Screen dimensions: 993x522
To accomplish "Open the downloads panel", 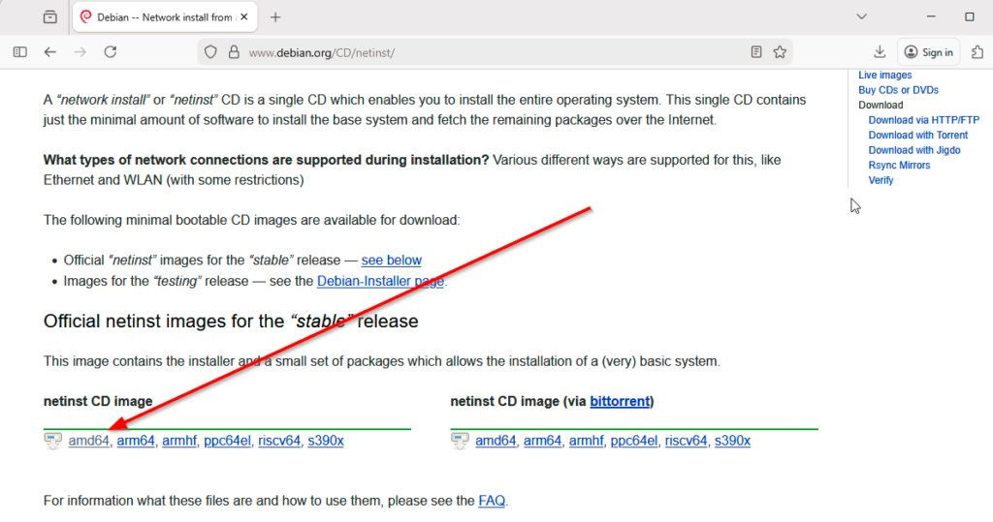I will [880, 52].
